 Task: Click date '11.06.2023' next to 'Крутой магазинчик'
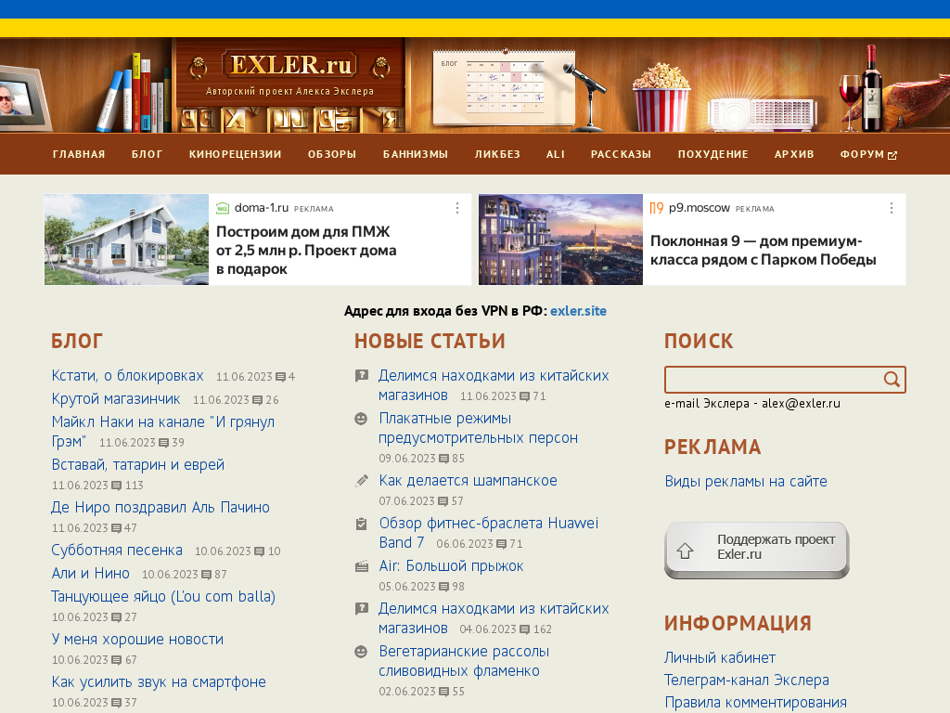point(221,400)
